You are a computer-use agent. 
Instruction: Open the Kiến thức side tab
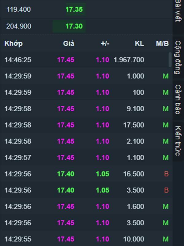point(178,141)
